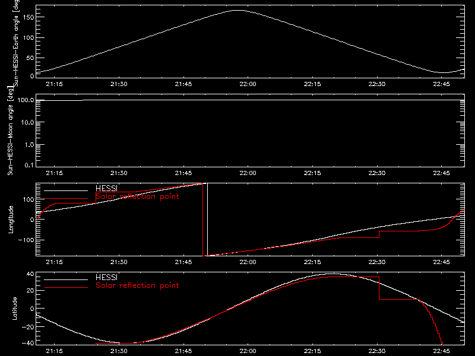Viewport: 475px width, 356px height.
Task: Select the 22:00 label under the Longitude plot
Action: [248, 262]
